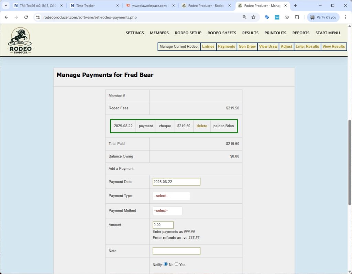The width and height of the screenshot is (352, 274).
Task: Click the Enter Results button
Action: [x=307, y=46]
